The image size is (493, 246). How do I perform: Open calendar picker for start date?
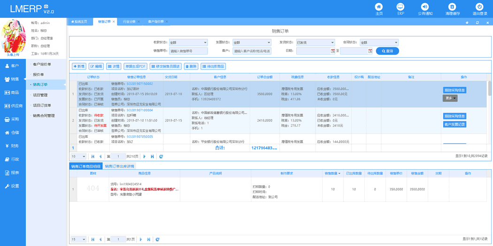[x=332, y=51]
